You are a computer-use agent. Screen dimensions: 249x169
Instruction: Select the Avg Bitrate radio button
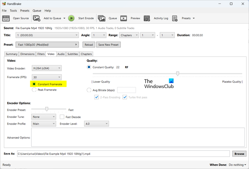(x=89, y=90)
